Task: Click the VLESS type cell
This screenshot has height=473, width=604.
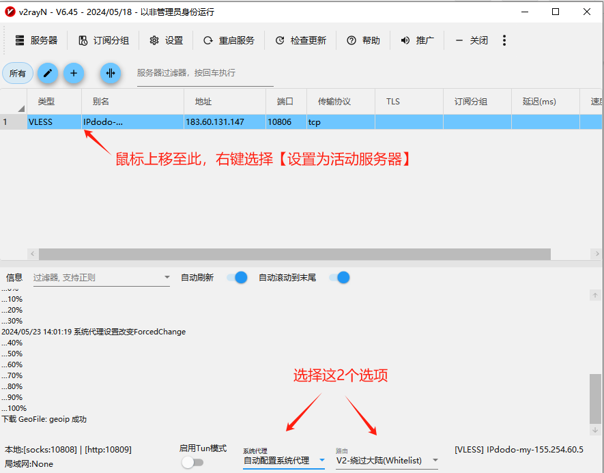Action: point(55,122)
